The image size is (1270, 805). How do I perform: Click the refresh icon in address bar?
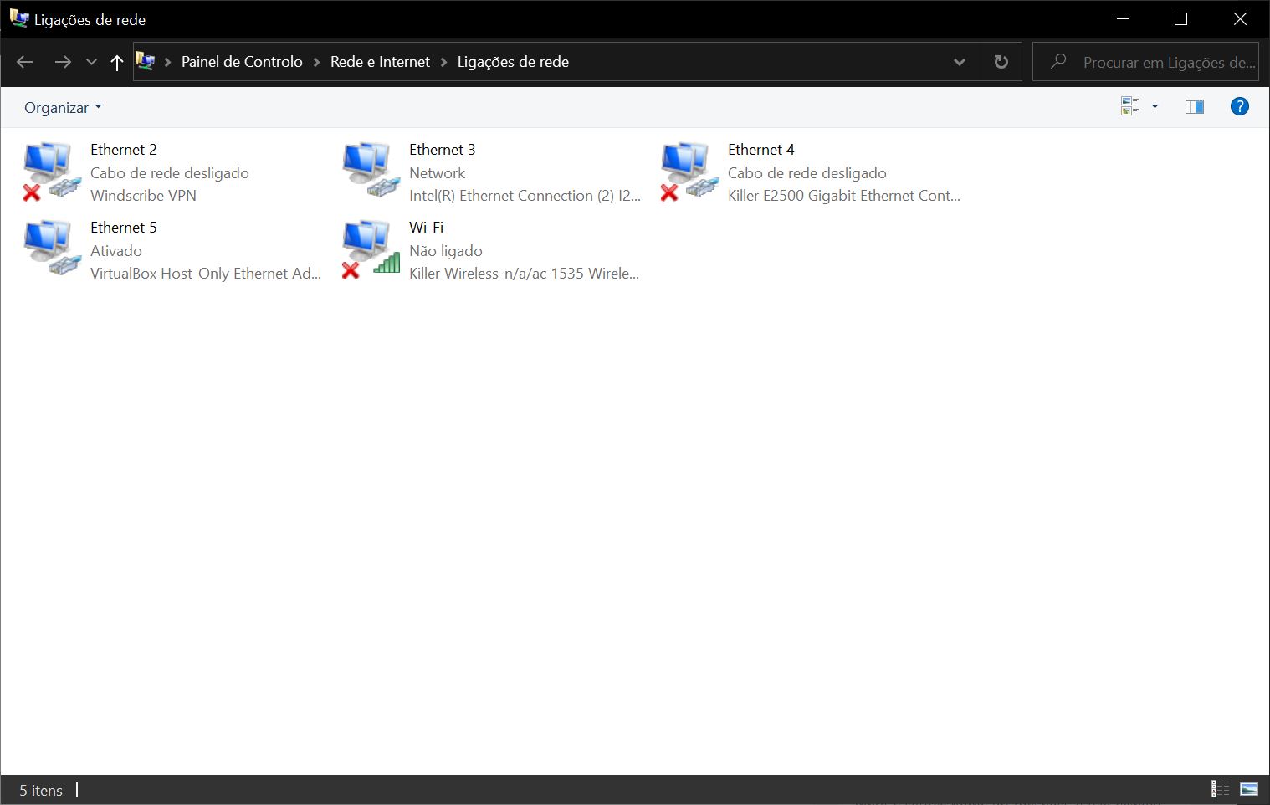1001,62
